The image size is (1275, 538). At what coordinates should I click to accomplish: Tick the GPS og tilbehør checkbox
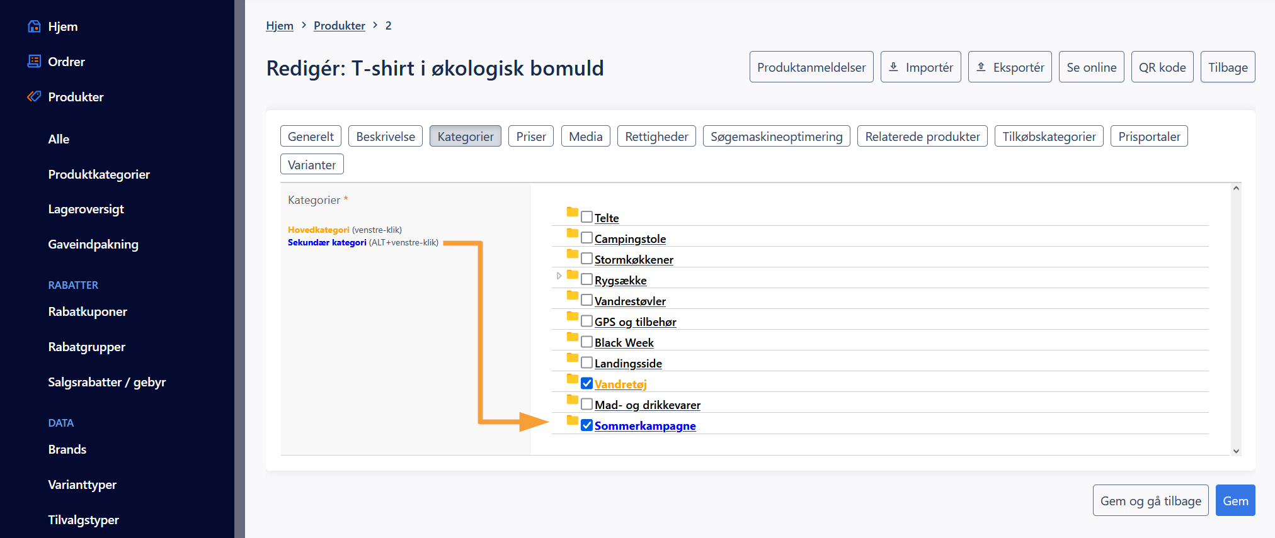[587, 321]
